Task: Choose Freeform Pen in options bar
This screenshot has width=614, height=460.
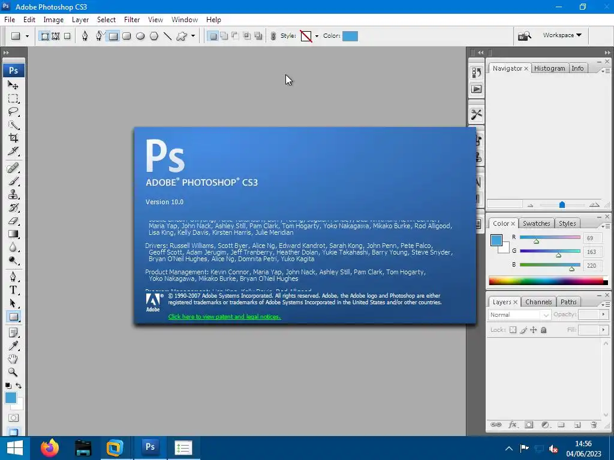Action: pos(99,37)
